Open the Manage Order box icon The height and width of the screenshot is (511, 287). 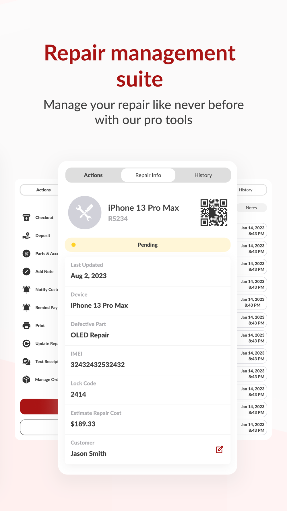tap(26, 379)
